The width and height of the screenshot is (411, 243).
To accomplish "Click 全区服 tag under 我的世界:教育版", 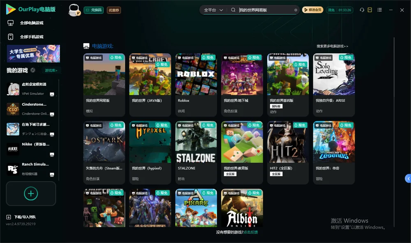I will 230,174.
